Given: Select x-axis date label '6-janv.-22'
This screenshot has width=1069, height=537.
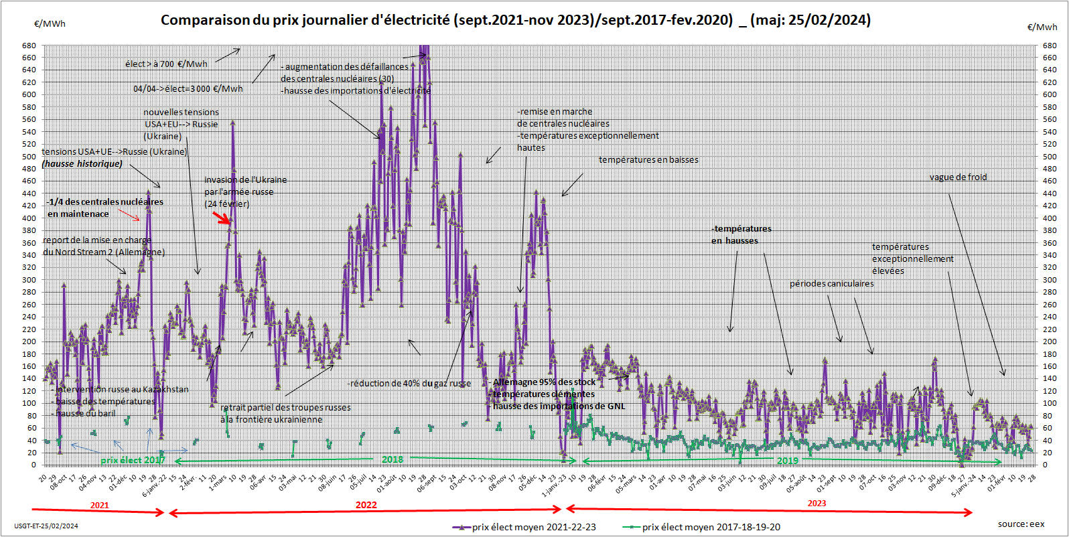Looking at the screenshot, I should (155, 485).
